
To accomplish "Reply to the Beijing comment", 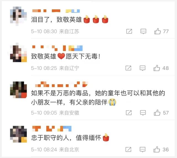I will (142, 149).
